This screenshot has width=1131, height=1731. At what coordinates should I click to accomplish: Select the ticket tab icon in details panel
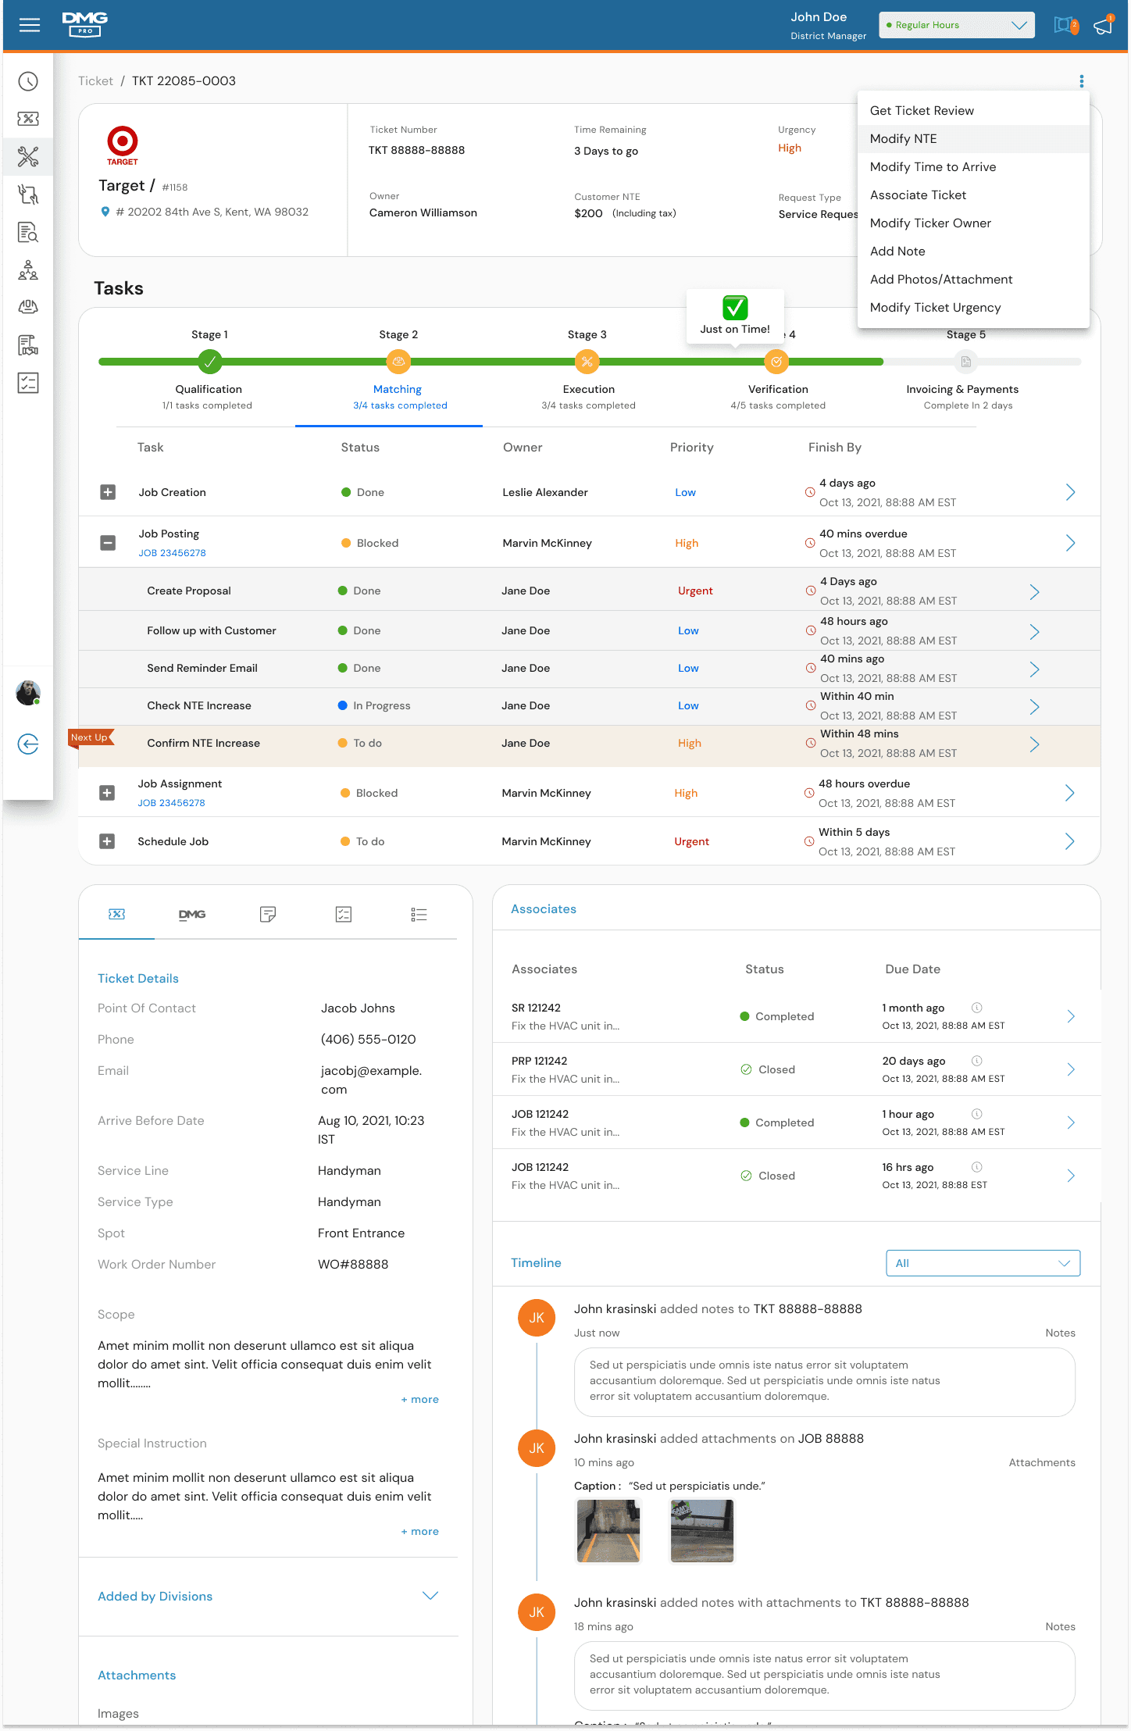click(116, 914)
